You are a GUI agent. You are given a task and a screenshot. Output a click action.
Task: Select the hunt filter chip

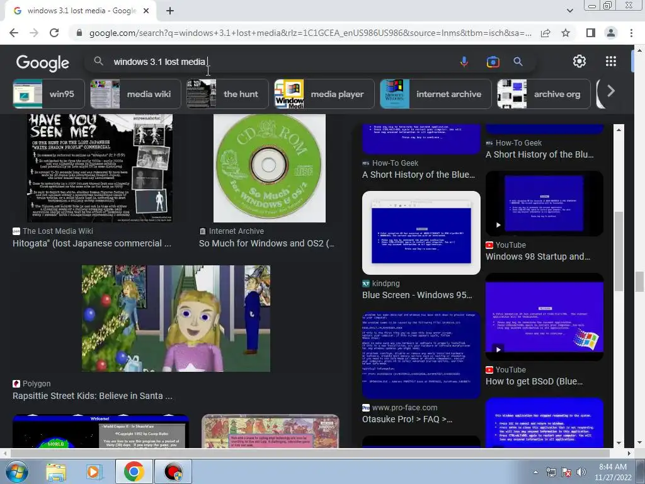pyautogui.click(x=227, y=94)
